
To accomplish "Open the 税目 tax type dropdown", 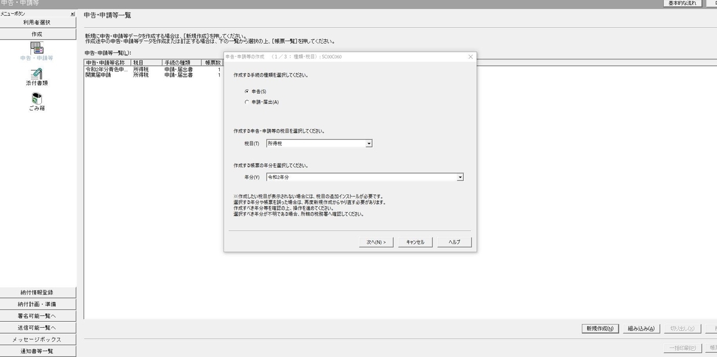I will pos(369,143).
